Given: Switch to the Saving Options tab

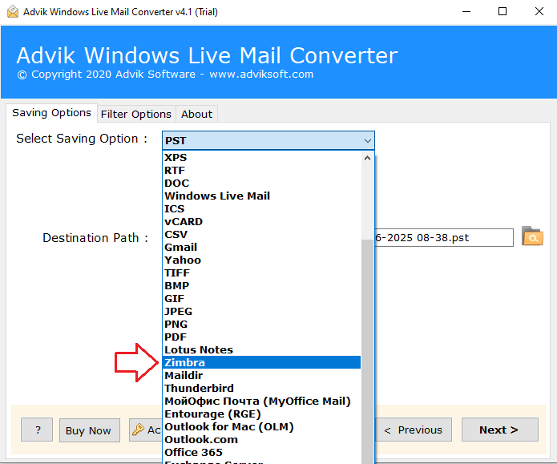Looking at the screenshot, I should pyautogui.click(x=51, y=113).
